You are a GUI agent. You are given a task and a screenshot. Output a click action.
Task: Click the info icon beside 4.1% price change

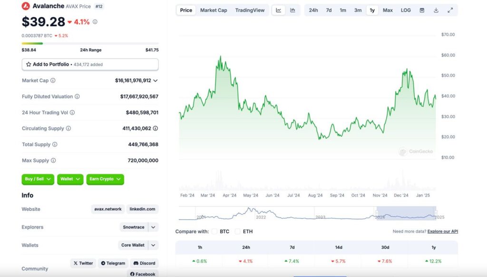point(95,22)
